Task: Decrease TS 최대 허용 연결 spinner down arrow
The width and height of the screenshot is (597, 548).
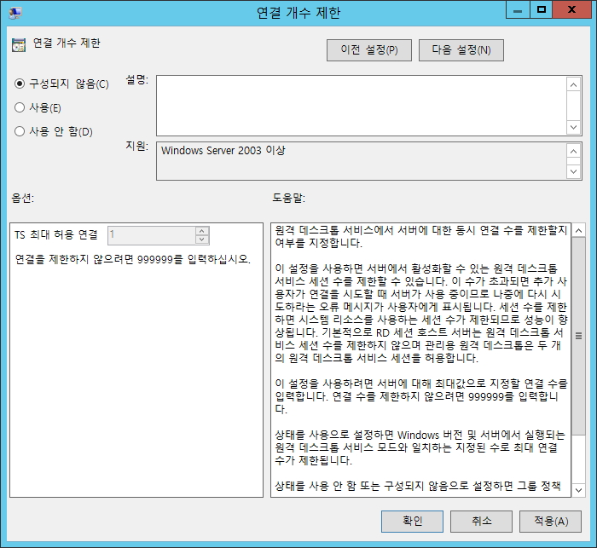Action: click(202, 239)
